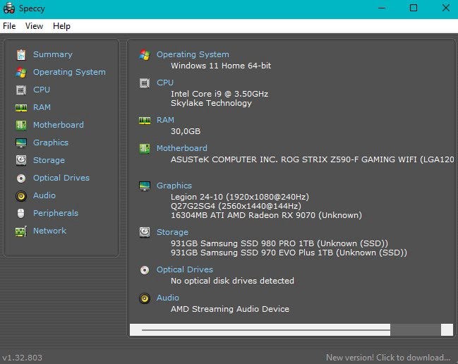Click 'AMD Streaming Audio Device' text
The width and height of the screenshot is (458, 364).
point(230,309)
